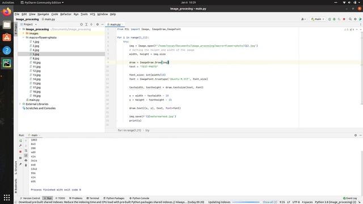Toggle the Project tool window side tab
This screenshot has width=363, height=204.
(x=16, y=29)
